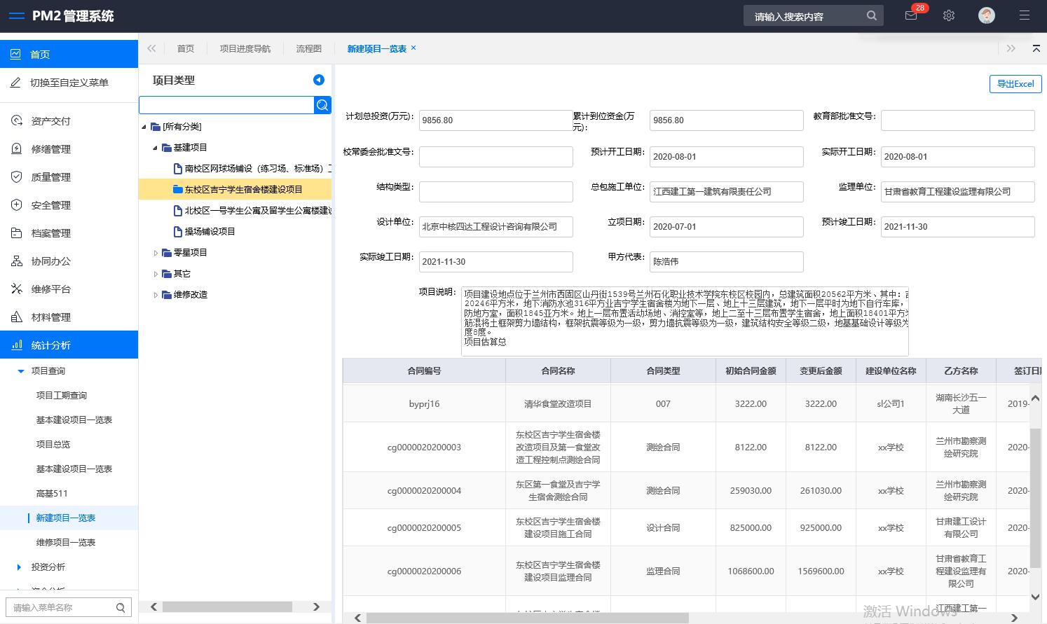Toggle the hamburger menu icon beside PM2 logo
Screen dimensions: 1047x624
[x=16, y=16]
